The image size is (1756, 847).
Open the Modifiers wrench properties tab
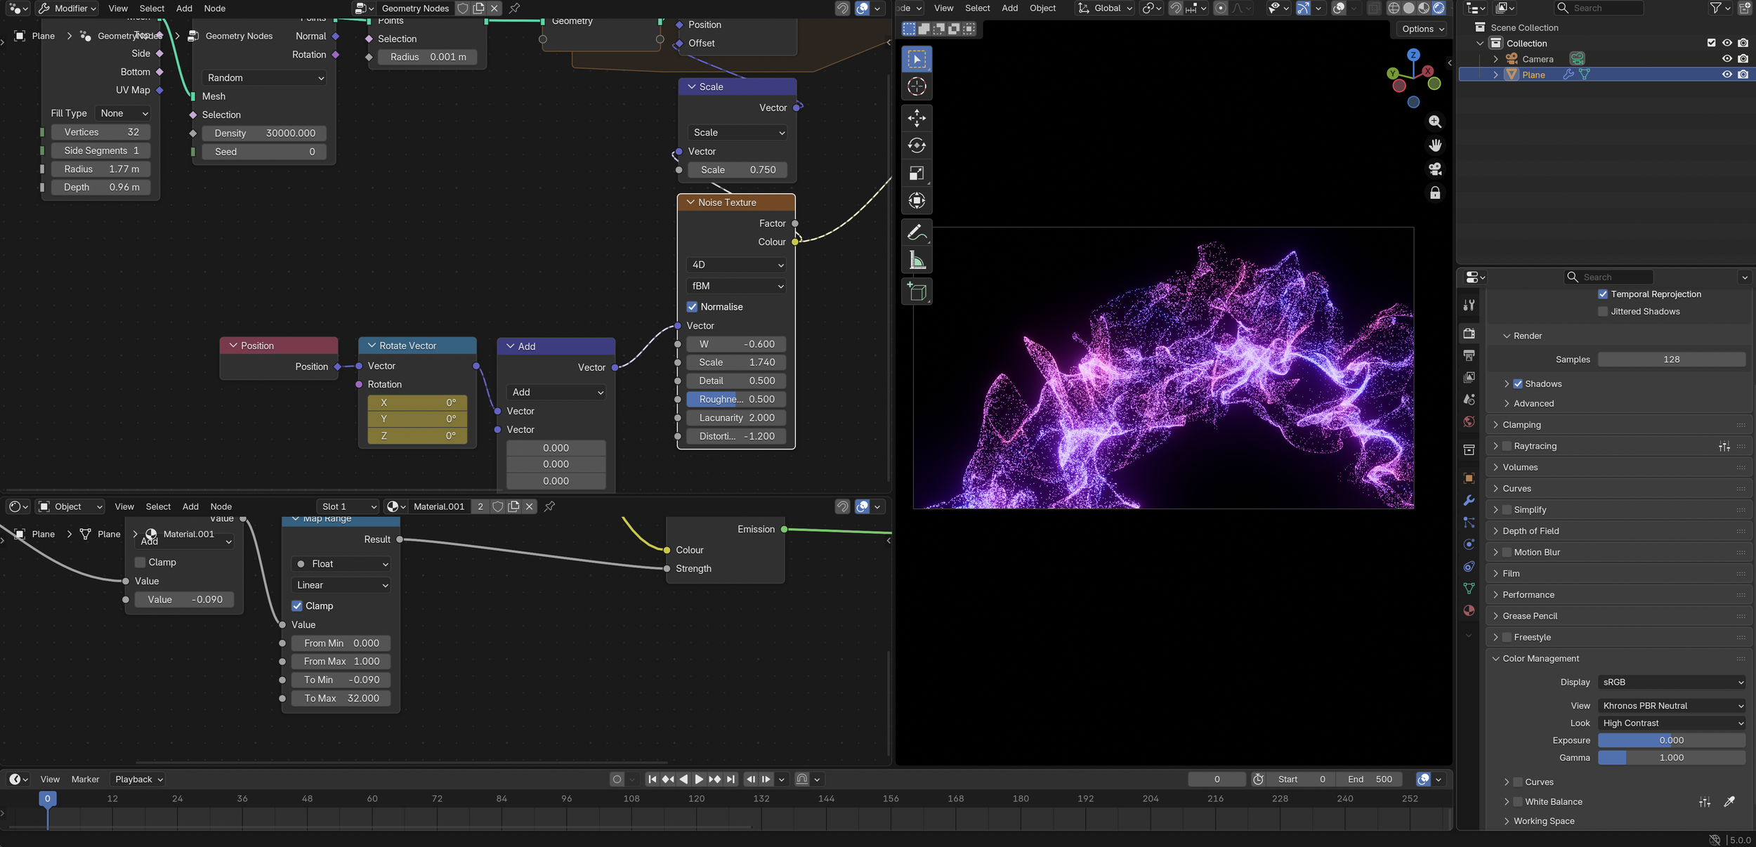1469,501
